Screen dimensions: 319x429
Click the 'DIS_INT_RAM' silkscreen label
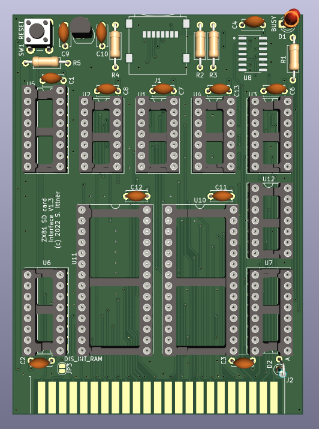[x=83, y=359]
